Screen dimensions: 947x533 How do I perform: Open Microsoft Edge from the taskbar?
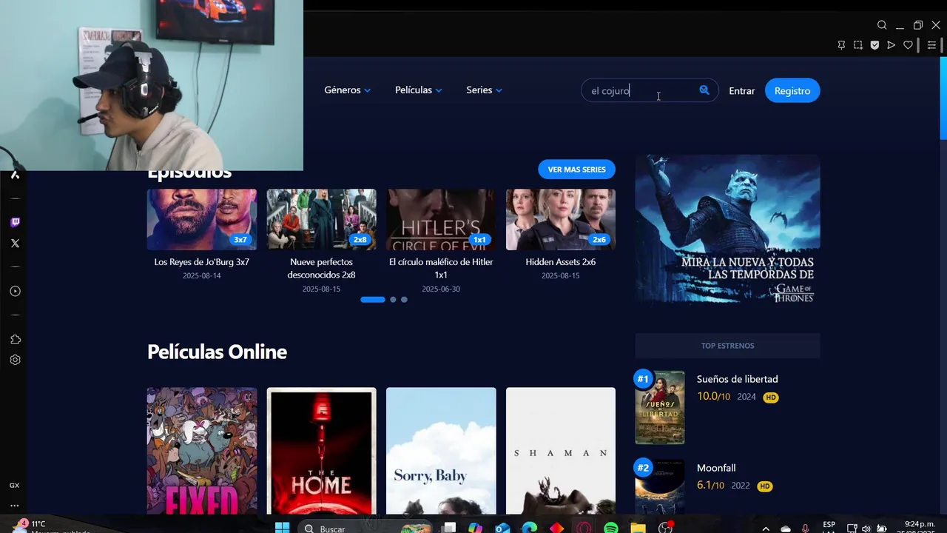pos(529,528)
